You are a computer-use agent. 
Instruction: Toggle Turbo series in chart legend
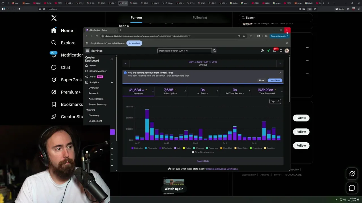coord(187,148)
